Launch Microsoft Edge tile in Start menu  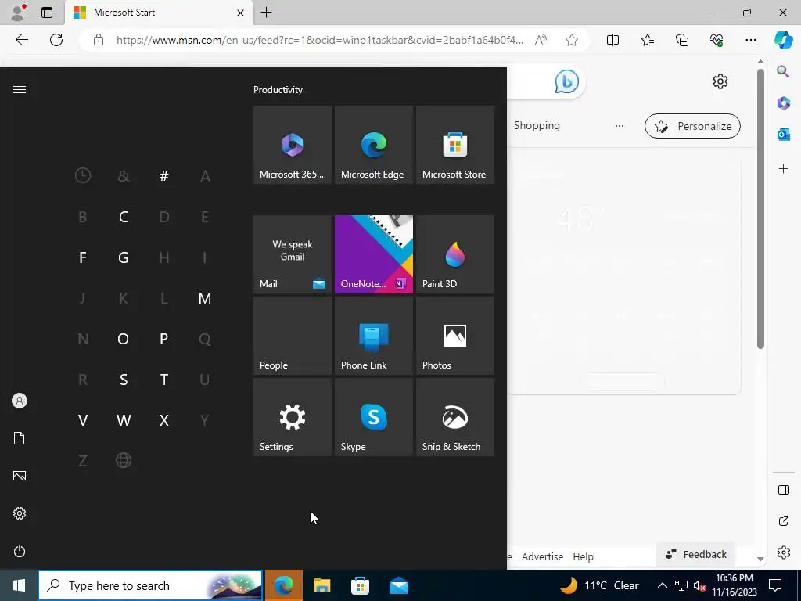coord(373,145)
